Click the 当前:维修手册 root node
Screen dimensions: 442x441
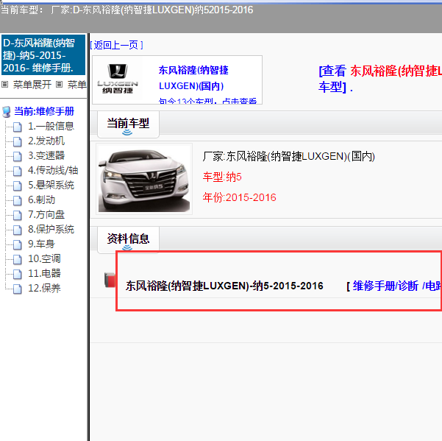[44, 111]
